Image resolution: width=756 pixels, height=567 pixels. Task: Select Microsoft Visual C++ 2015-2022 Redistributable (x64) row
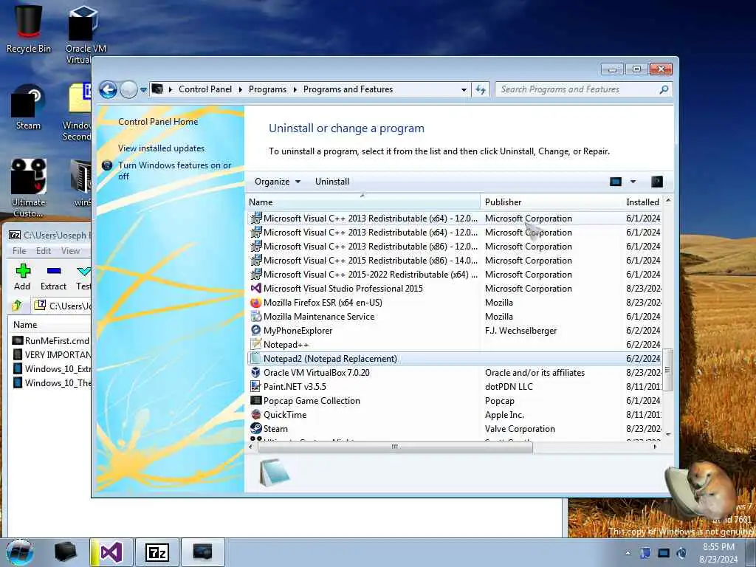(455, 275)
